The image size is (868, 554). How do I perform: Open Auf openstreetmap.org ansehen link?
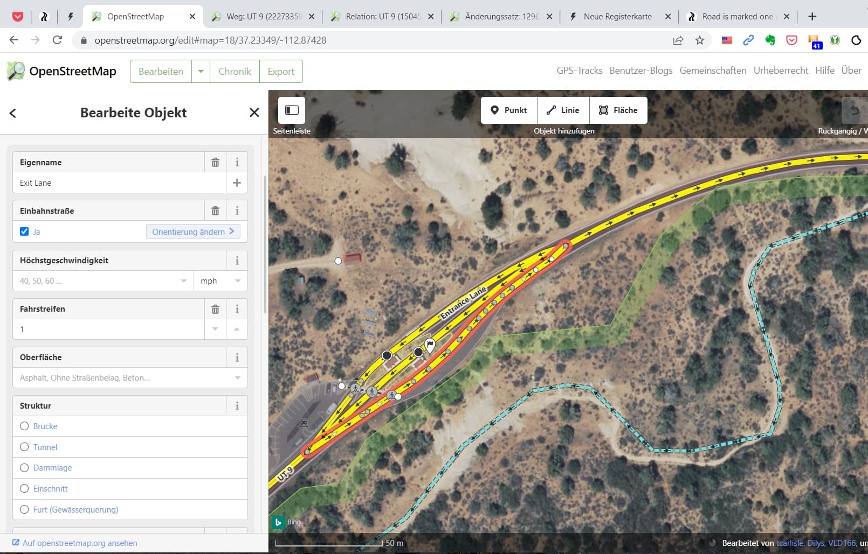pyautogui.click(x=80, y=543)
